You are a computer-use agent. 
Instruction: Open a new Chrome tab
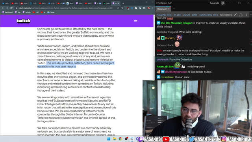point(123,3)
